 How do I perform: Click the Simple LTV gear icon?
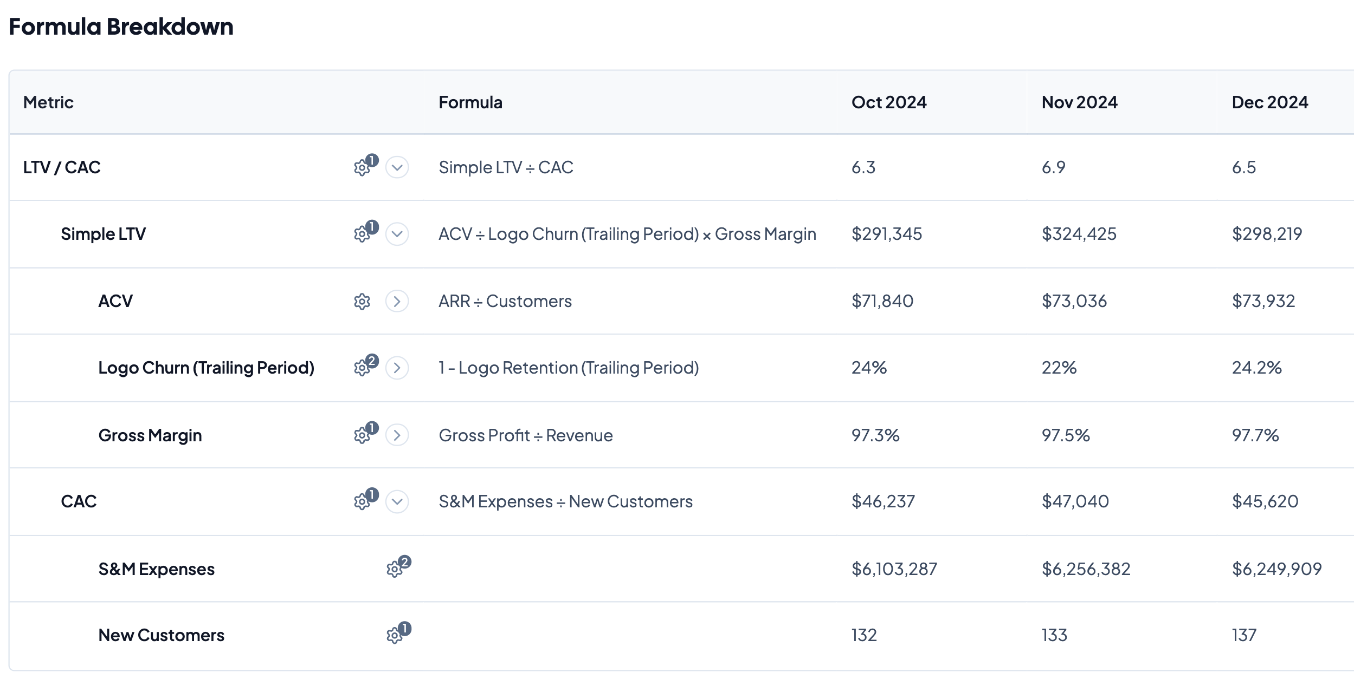click(362, 234)
